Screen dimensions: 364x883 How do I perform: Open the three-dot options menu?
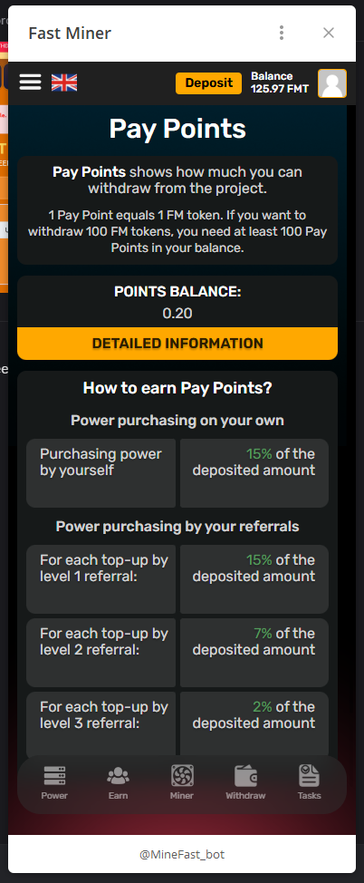coord(282,33)
